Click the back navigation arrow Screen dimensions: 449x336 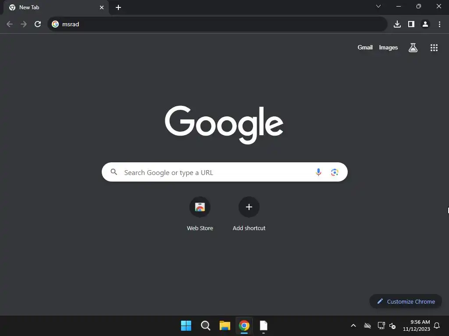(x=10, y=24)
